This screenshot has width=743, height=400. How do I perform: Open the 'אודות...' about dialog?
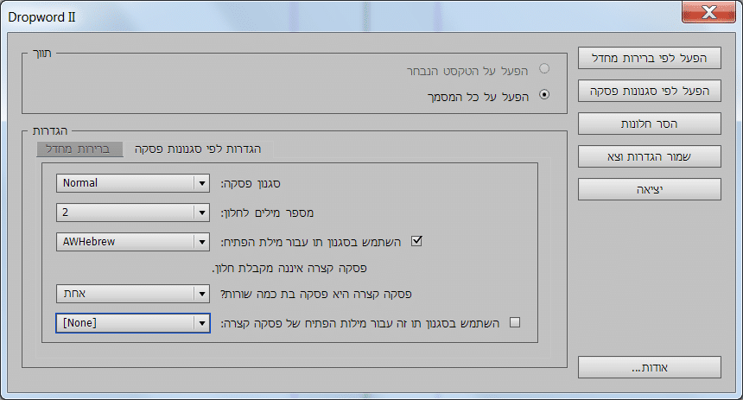pos(649,367)
